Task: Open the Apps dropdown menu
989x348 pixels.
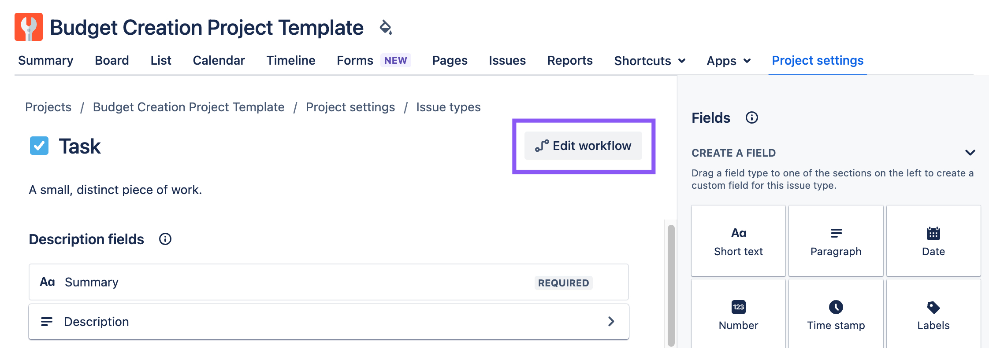Action: coord(728,61)
